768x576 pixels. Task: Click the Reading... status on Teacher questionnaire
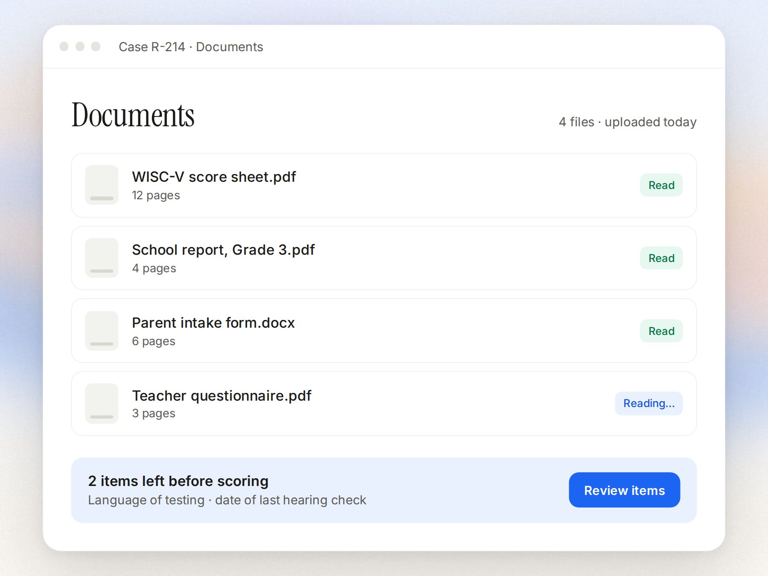click(649, 404)
